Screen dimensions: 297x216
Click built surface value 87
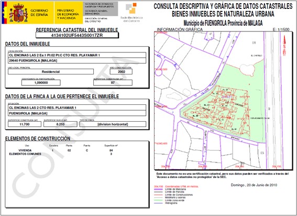coord(113,83)
